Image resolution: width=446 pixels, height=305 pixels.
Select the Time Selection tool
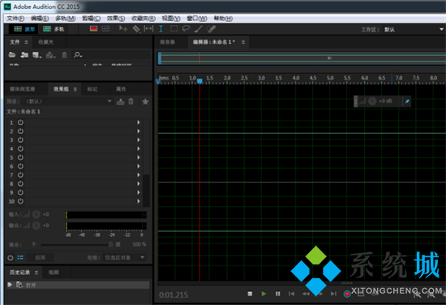coord(161,28)
